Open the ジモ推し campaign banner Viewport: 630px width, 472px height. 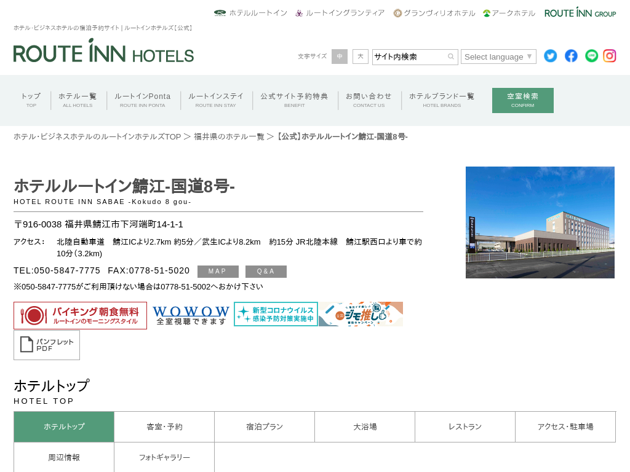pyautogui.click(x=361, y=314)
